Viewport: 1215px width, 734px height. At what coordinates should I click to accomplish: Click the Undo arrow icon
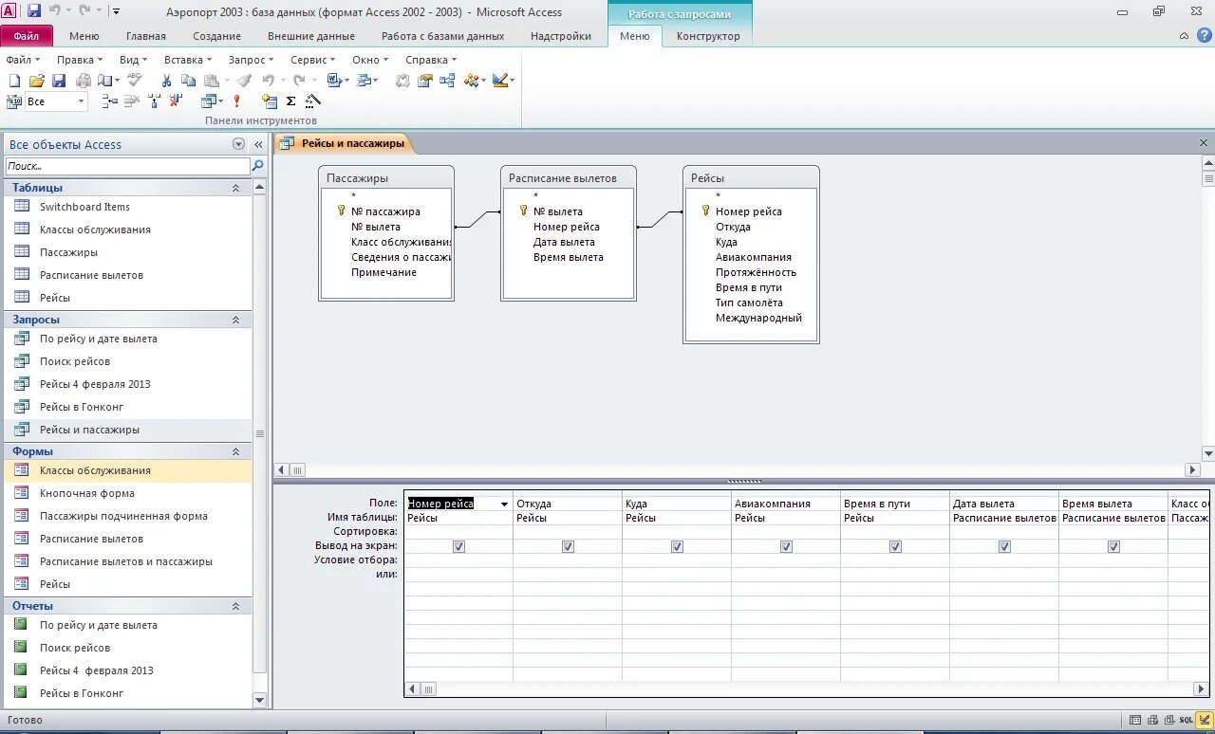[x=269, y=81]
